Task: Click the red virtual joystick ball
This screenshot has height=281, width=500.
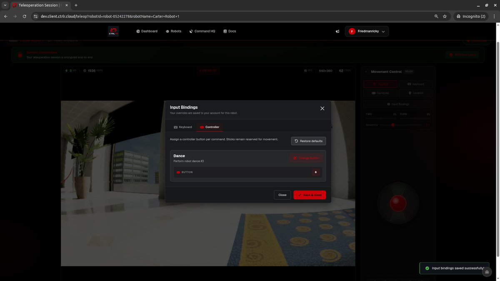Action: (x=398, y=203)
